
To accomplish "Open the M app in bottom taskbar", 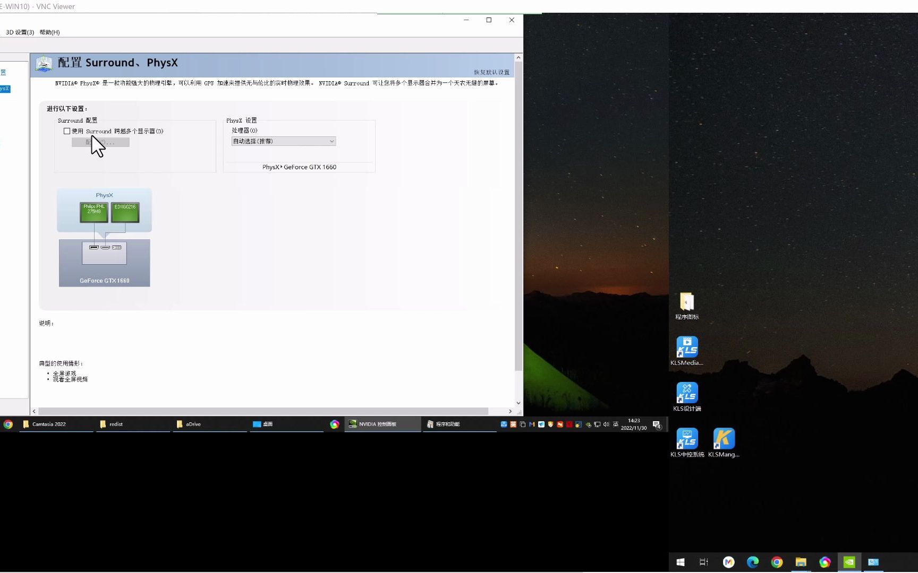I will 729,562.
